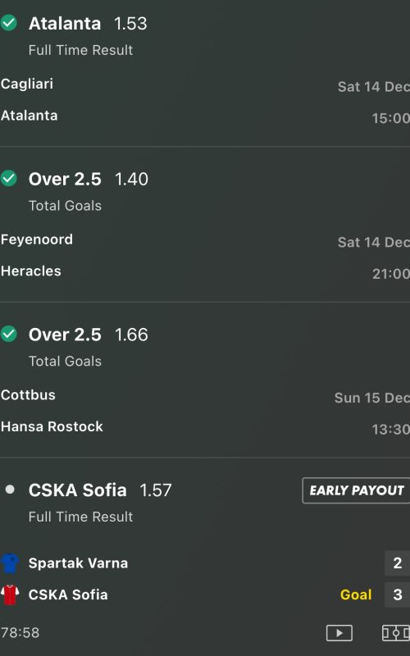
Task: Tap the green check next to Atalanta
Action: (x=9, y=23)
